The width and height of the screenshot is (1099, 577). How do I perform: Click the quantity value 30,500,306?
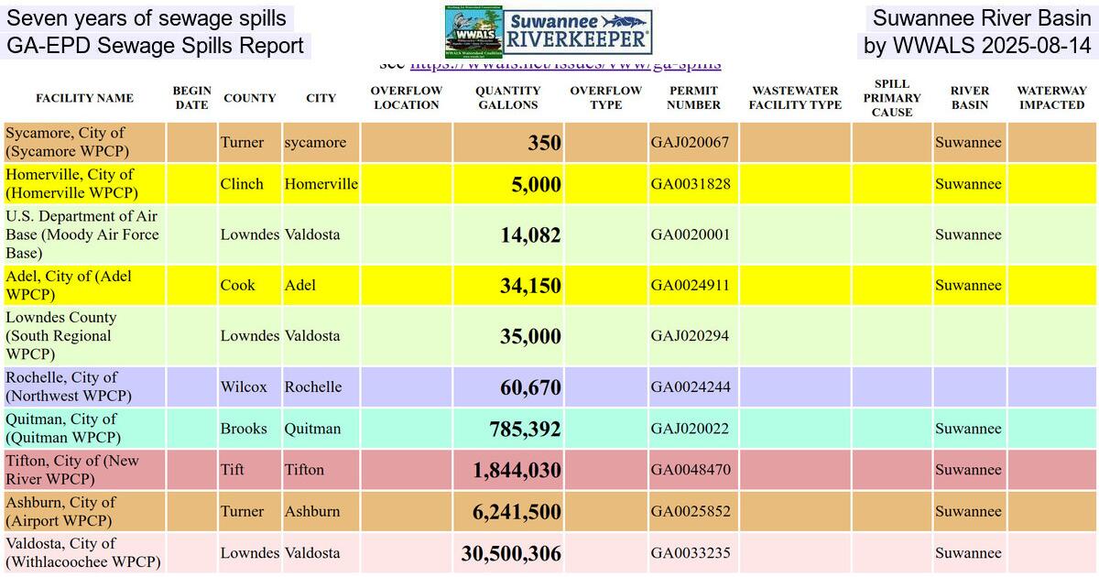click(511, 553)
